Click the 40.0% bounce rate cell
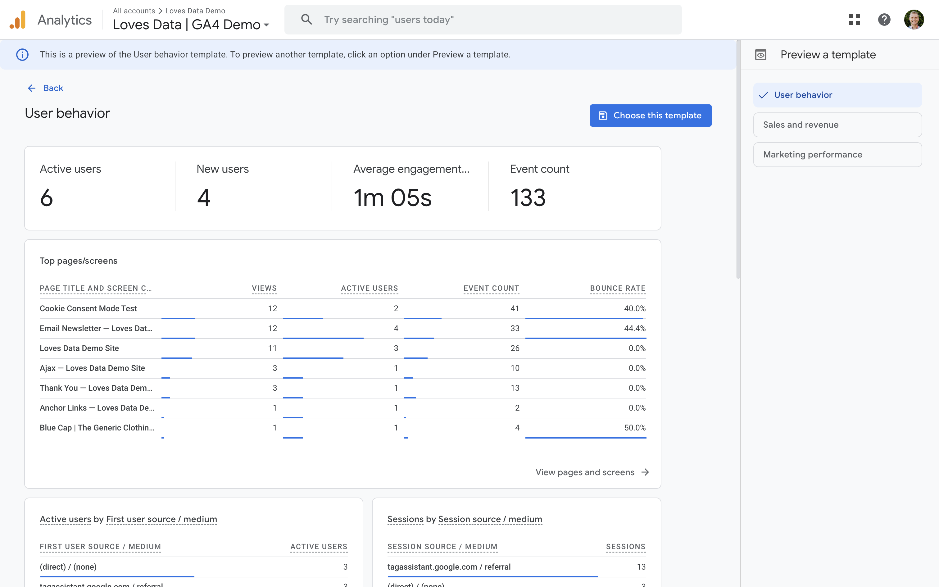The width and height of the screenshot is (939, 587). coord(635,308)
